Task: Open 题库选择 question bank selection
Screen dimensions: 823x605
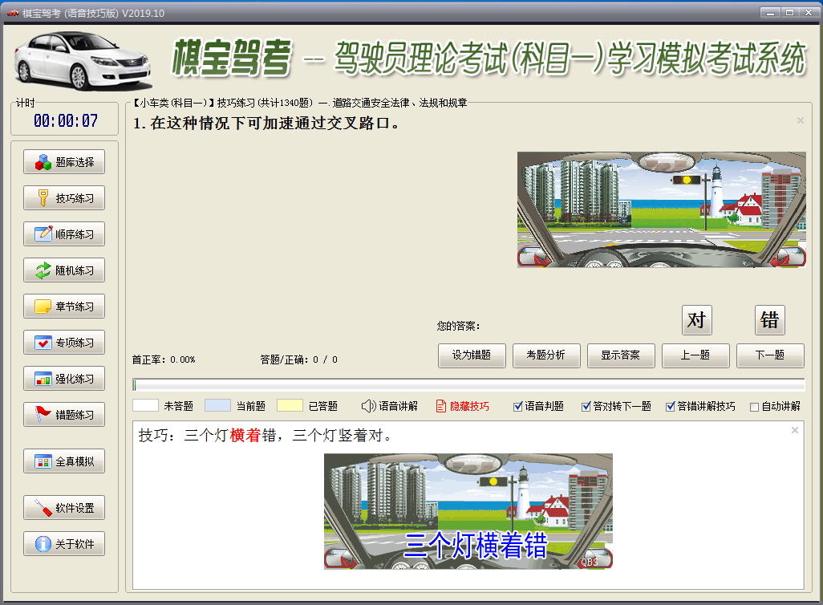Action: tap(64, 162)
